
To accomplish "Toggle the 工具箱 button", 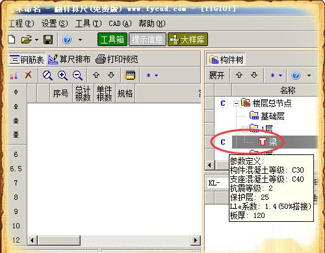I will pyautogui.click(x=112, y=40).
